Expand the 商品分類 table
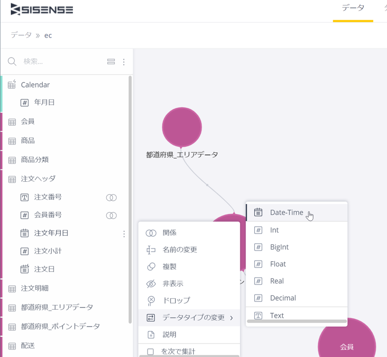Screen dimensions: 387x357 [34, 160]
